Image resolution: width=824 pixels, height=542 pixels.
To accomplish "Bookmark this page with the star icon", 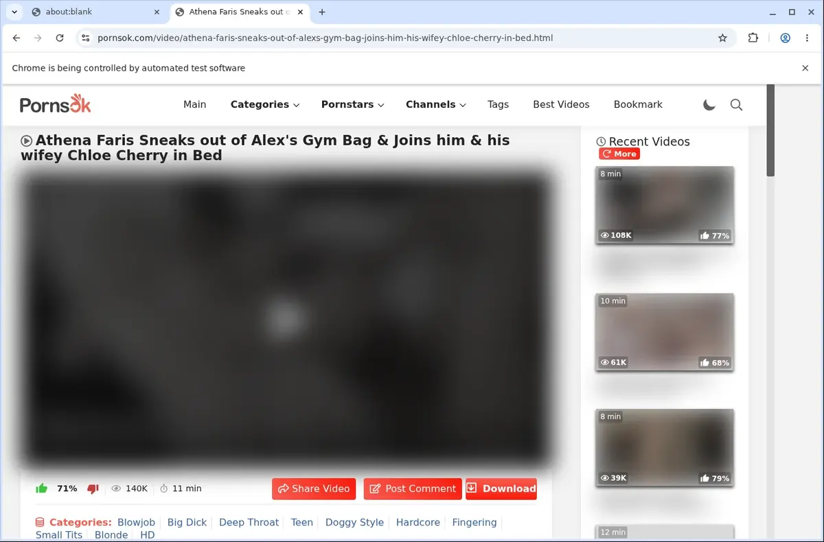I will [722, 38].
